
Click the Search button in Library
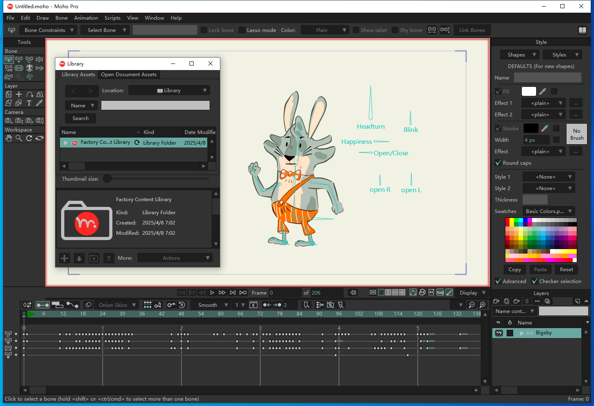[x=80, y=118]
